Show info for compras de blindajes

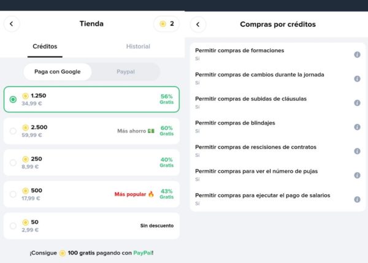[x=357, y=127]
